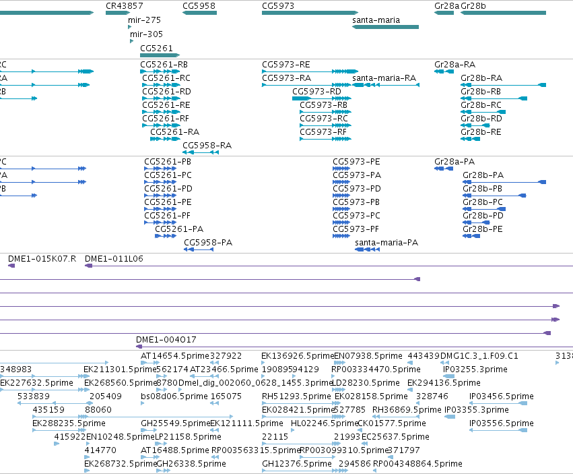The width and height of the screenshot is (573, 474).
Task: Select the IP03456.5prime EST label
Action: coord(502,396)
